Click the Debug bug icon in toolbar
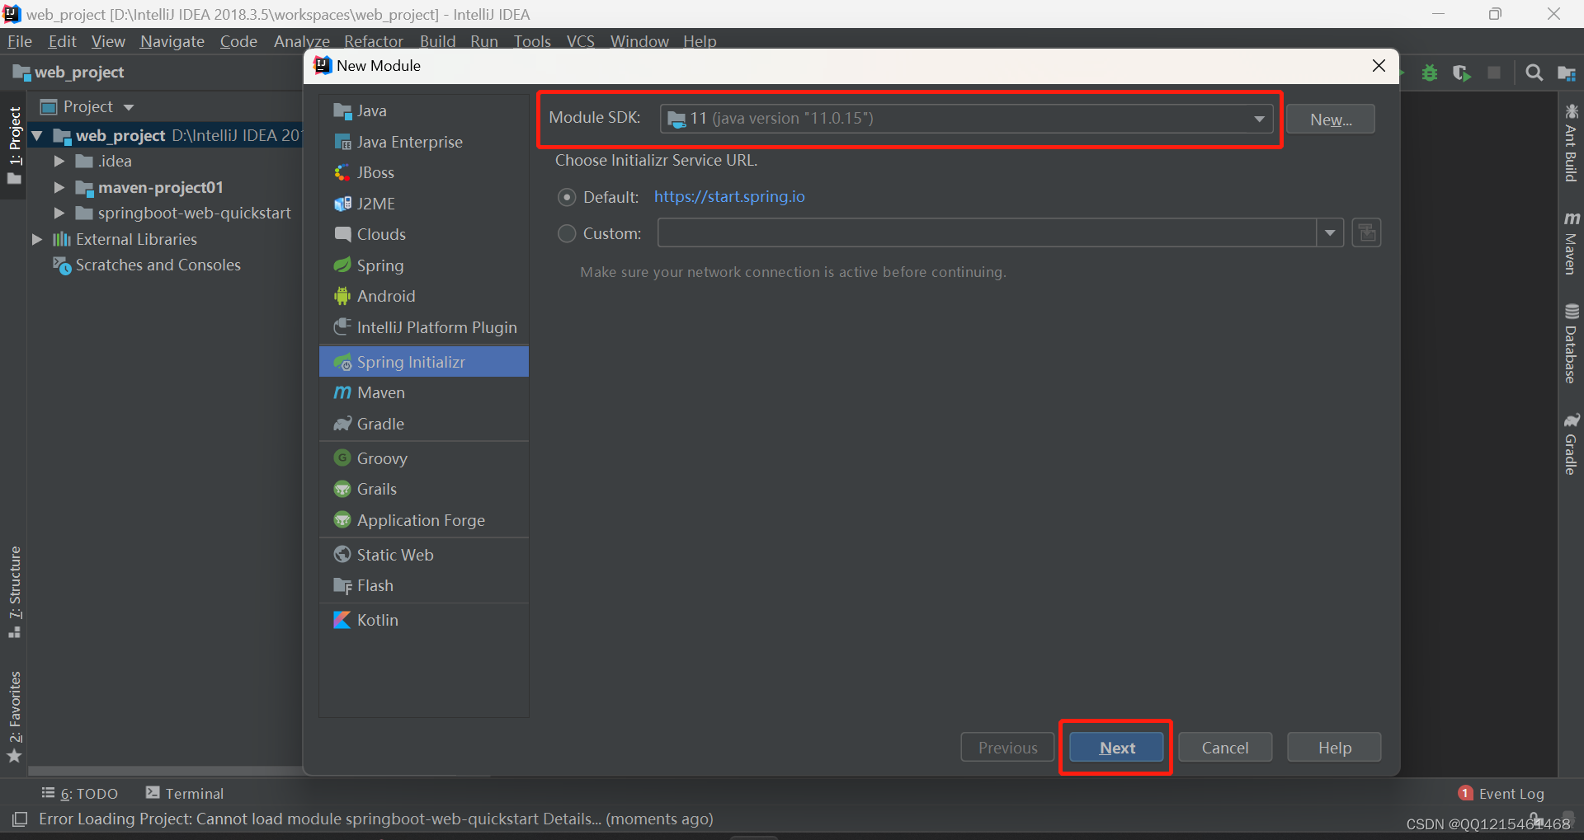 tap(1430, 73)
